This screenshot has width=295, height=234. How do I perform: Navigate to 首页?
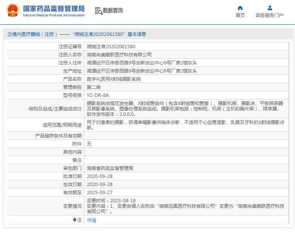pos(240,15)
